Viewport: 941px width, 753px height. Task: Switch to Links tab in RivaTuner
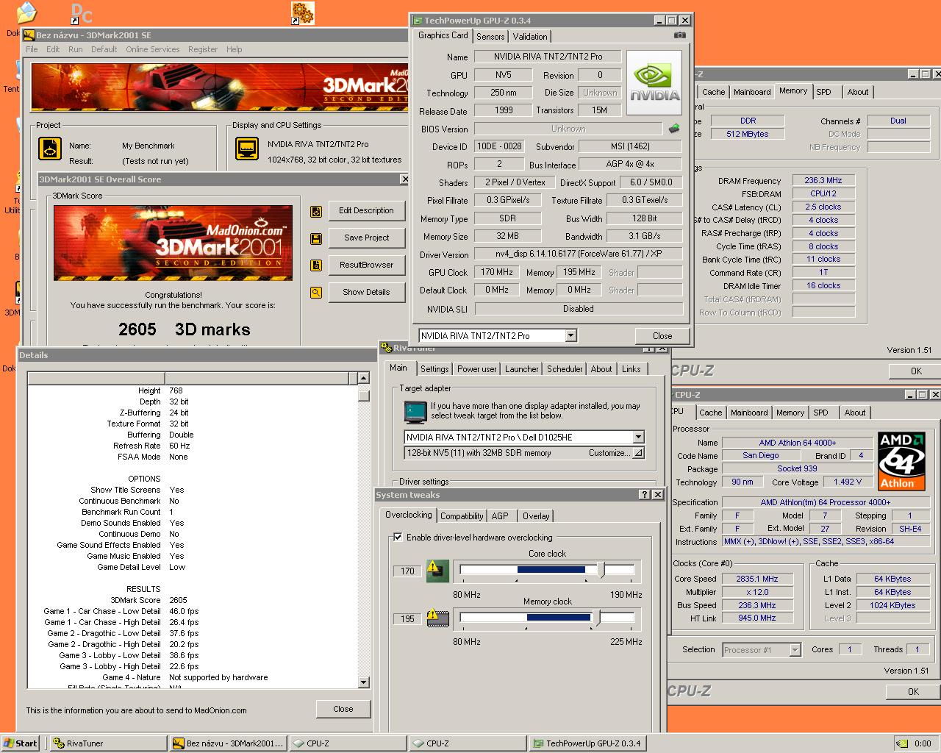[x=631, y=369]
